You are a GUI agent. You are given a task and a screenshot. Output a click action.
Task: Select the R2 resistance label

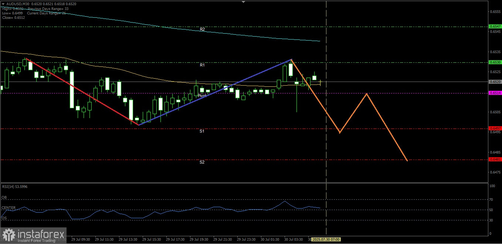(x=202, y=29)
